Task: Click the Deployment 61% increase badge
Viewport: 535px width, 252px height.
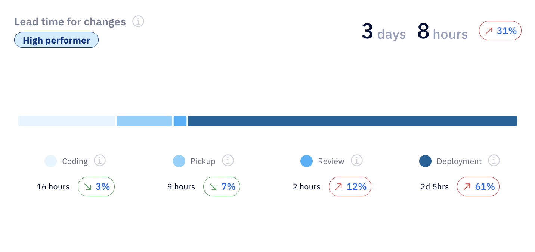Action: coord(478,186)
